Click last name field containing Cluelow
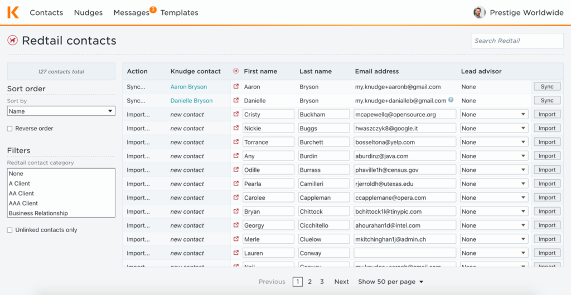Image resolution: width=571 pixels, height=295 pixels. click(324, 239)
